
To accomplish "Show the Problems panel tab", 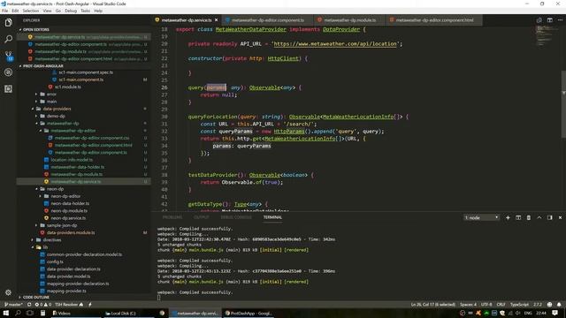I will (x=172, y=217).
